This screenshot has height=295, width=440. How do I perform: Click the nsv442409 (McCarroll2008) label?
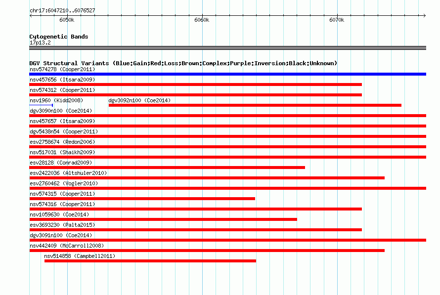(x=67, y=246)
